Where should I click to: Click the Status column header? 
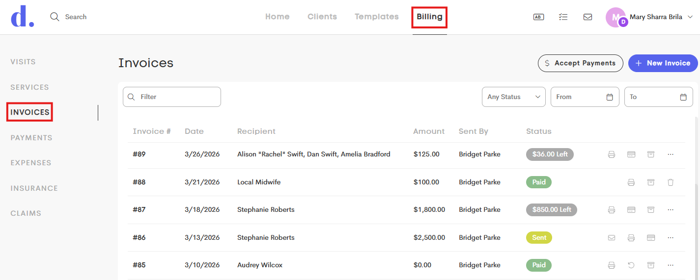(539, 131)
